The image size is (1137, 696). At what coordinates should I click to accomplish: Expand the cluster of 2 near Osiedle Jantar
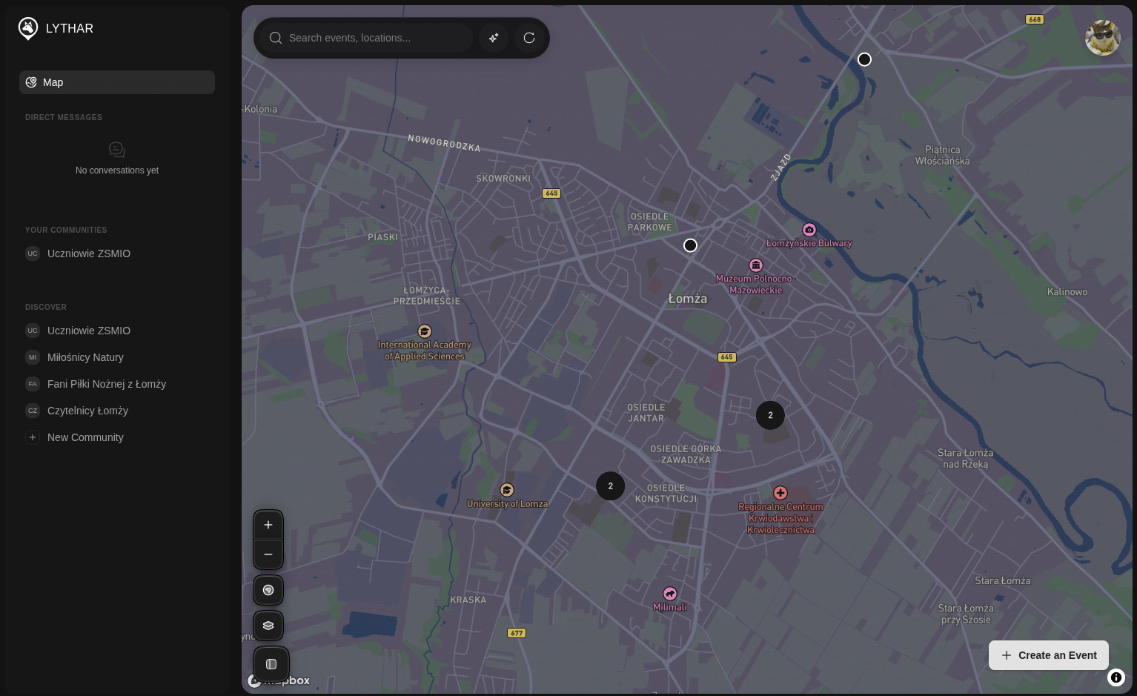coord(770,415)
